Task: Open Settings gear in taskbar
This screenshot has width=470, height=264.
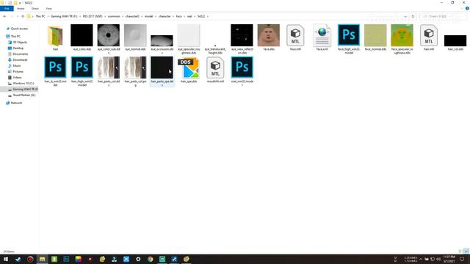Action: point(138,259)
